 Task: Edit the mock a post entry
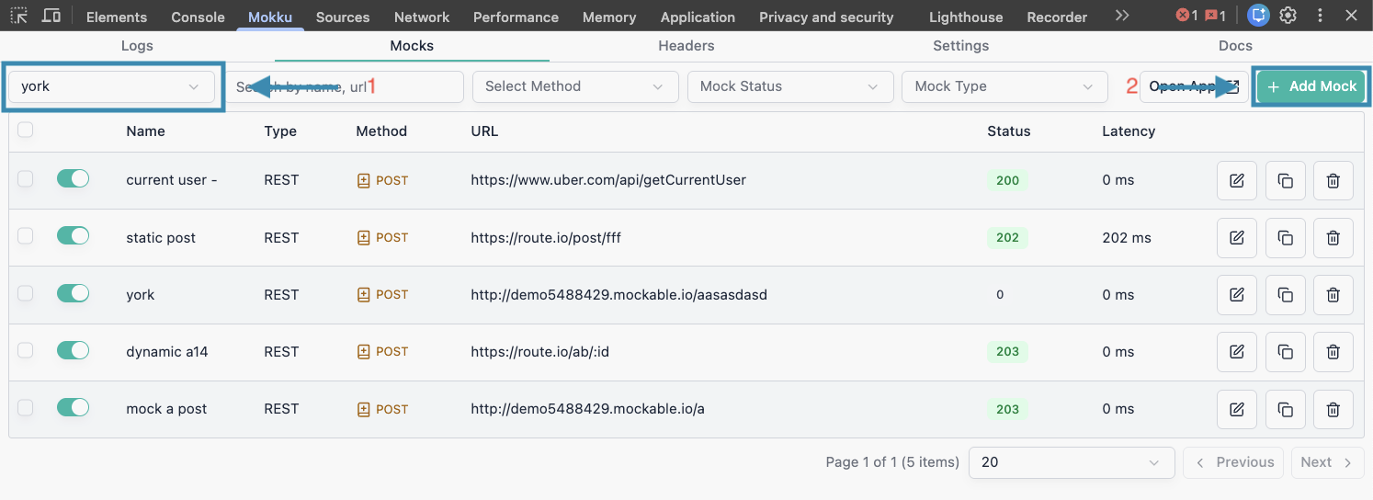tap(1237, 408)
